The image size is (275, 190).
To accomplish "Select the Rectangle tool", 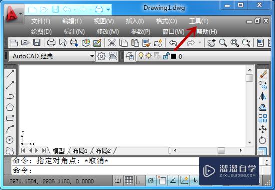I will 10,118.
